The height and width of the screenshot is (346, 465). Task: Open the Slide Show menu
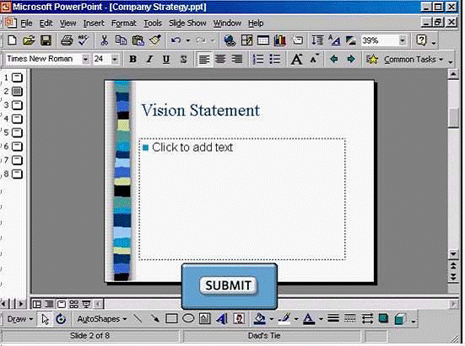[x=187, y=23]
